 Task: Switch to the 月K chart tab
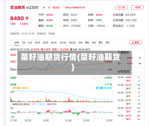tap(94, 43)
